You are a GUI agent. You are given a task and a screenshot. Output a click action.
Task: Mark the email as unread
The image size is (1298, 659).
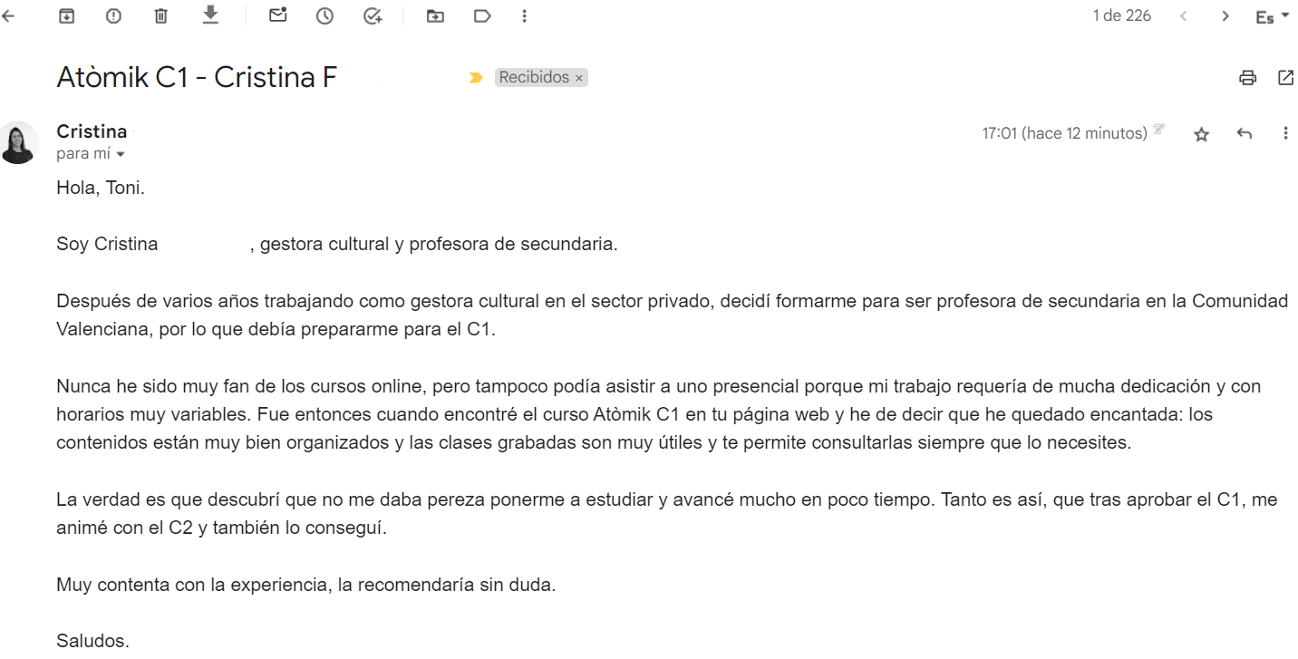tap(278, 15)
